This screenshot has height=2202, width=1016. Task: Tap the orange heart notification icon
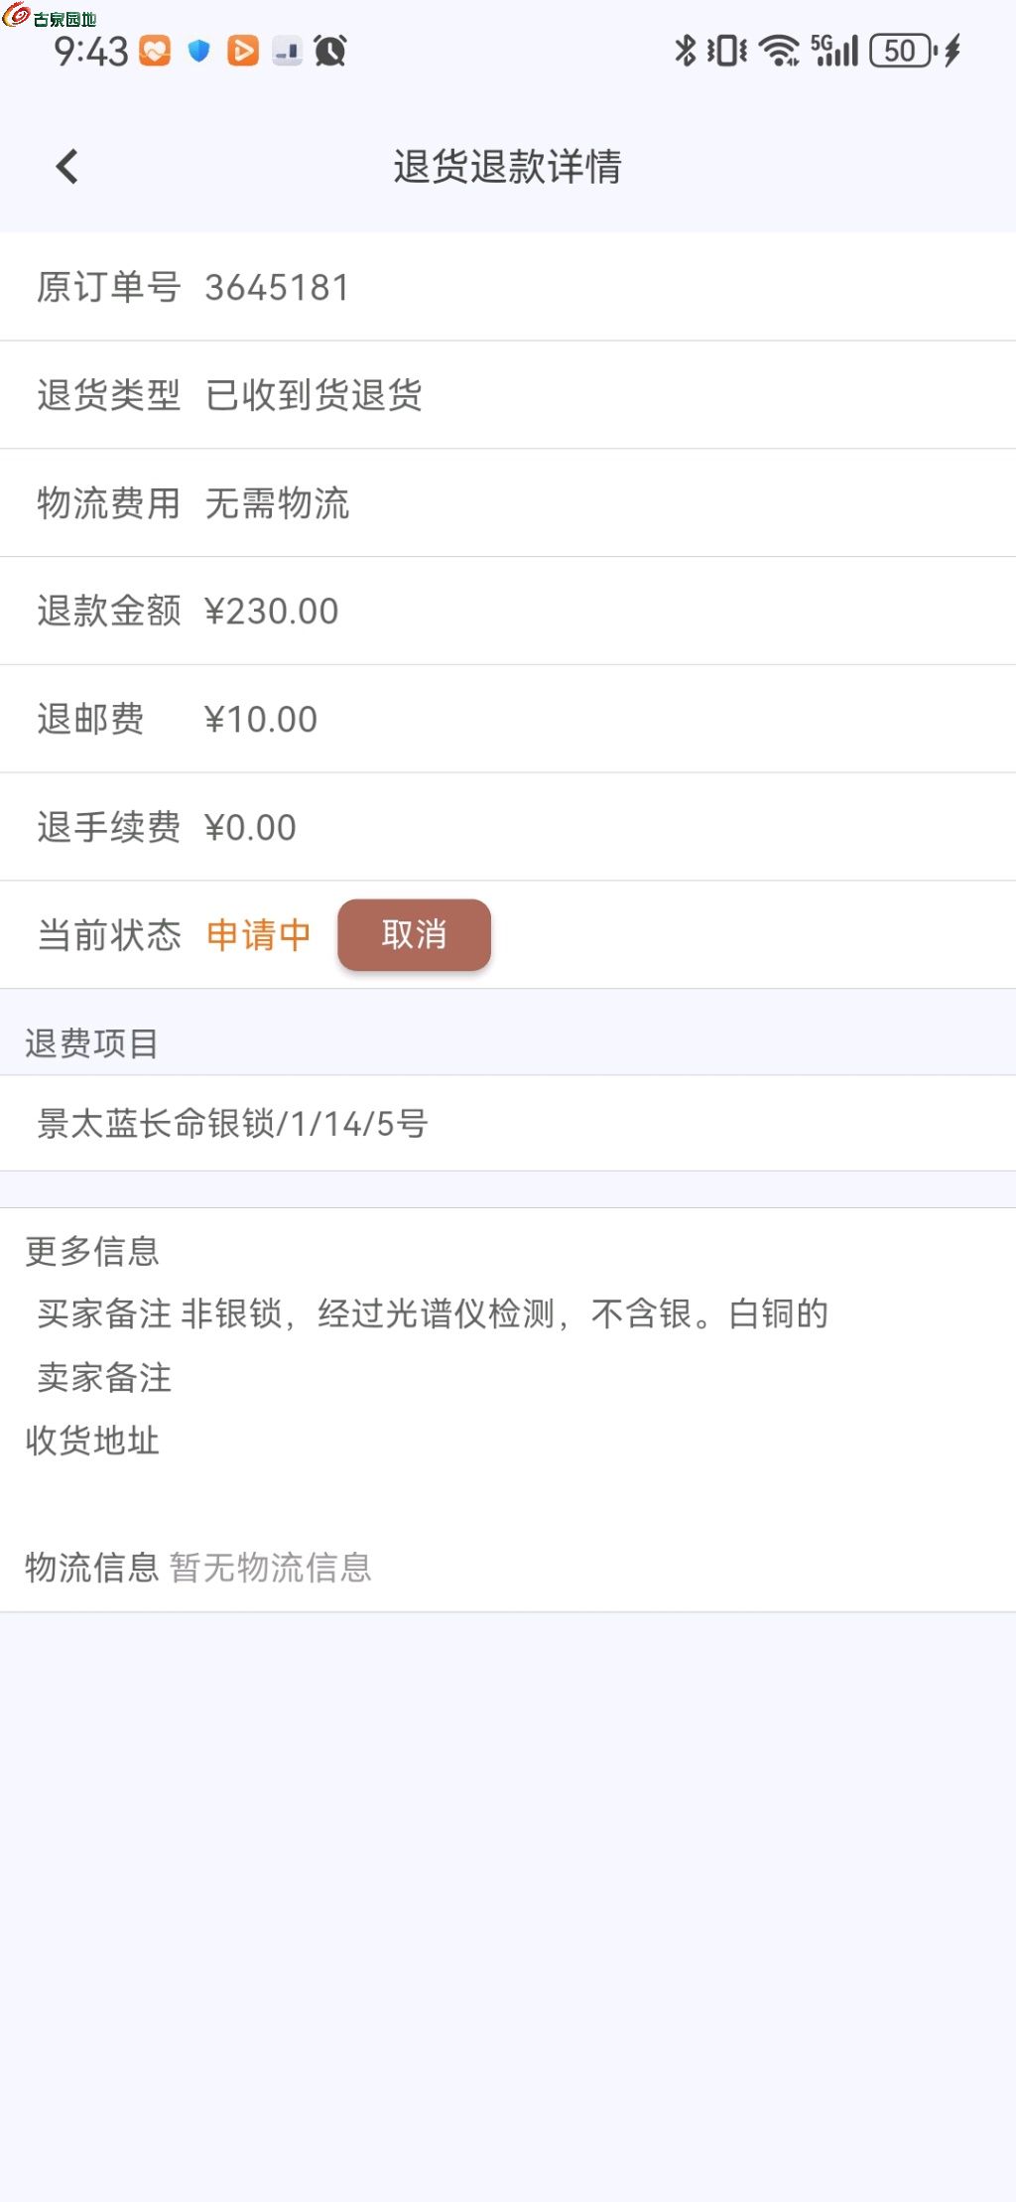(155, 50)
